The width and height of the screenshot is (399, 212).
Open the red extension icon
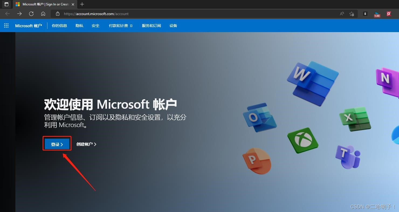click(389, 14)
